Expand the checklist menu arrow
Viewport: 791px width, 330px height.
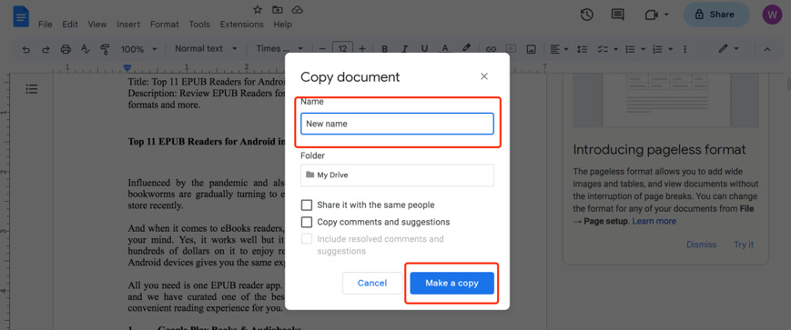pos(615,49)
